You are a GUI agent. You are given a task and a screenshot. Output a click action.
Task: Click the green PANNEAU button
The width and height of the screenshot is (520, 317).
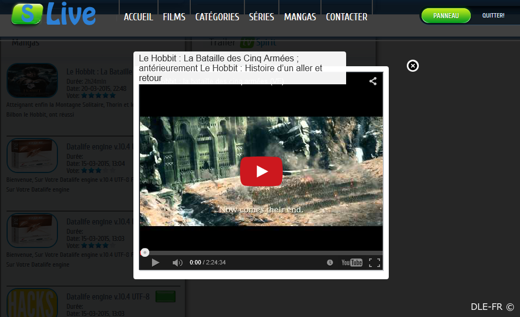tap(446, 15)
